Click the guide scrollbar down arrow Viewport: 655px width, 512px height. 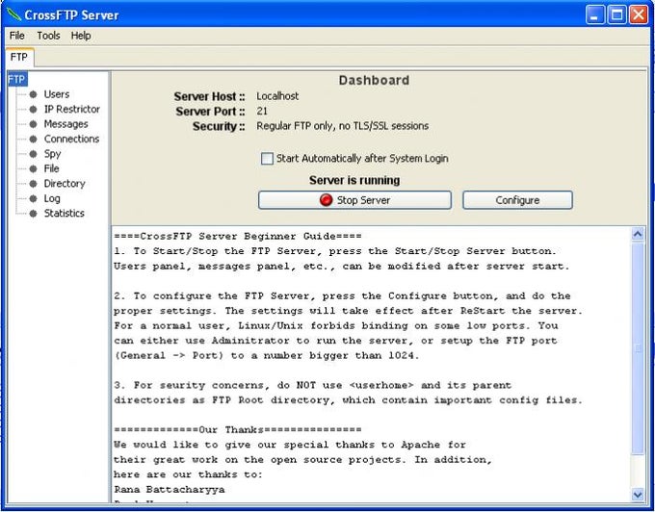click(638, 495)
